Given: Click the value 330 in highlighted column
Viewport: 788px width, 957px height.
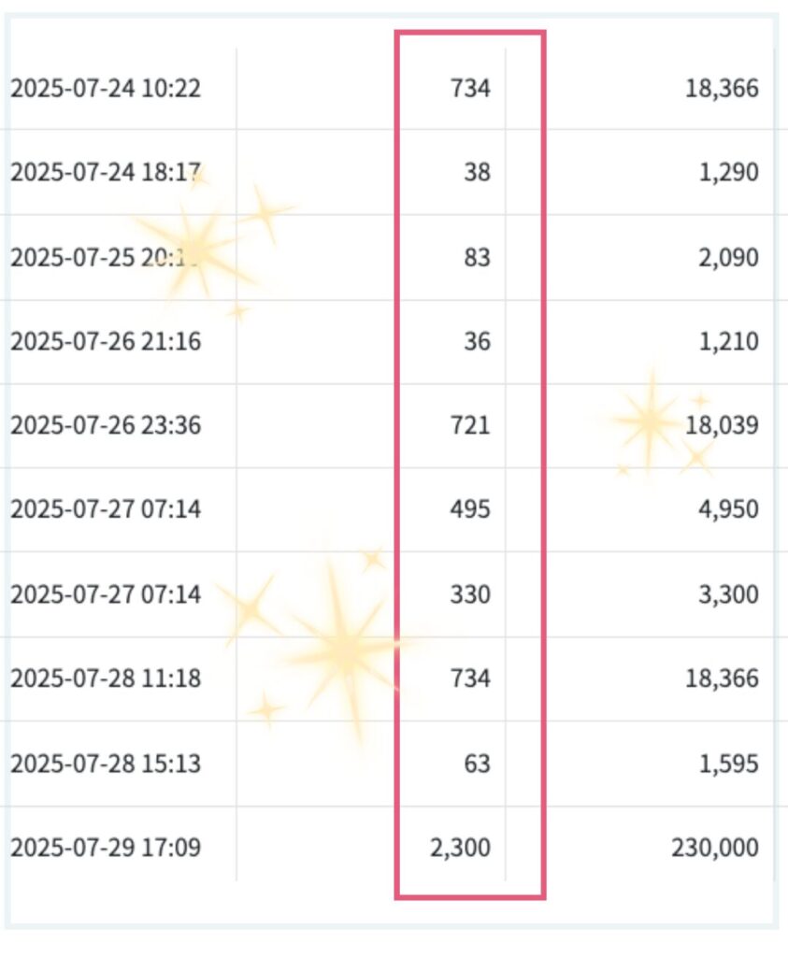Looking at the screenshot, I should coord(470,594).
